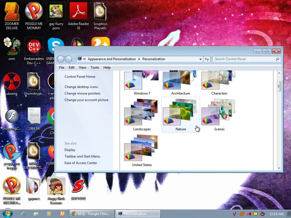This screenshot has width=291, height=218.
Task: Open the ukraine radiation icon
Action: pyautogui.click(x=12, y=84)
